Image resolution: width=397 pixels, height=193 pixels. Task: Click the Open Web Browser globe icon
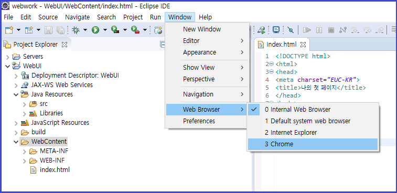pos(158,30)
